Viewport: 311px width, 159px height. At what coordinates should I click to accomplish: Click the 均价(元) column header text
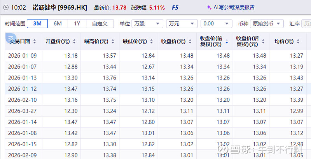(284, 41)
